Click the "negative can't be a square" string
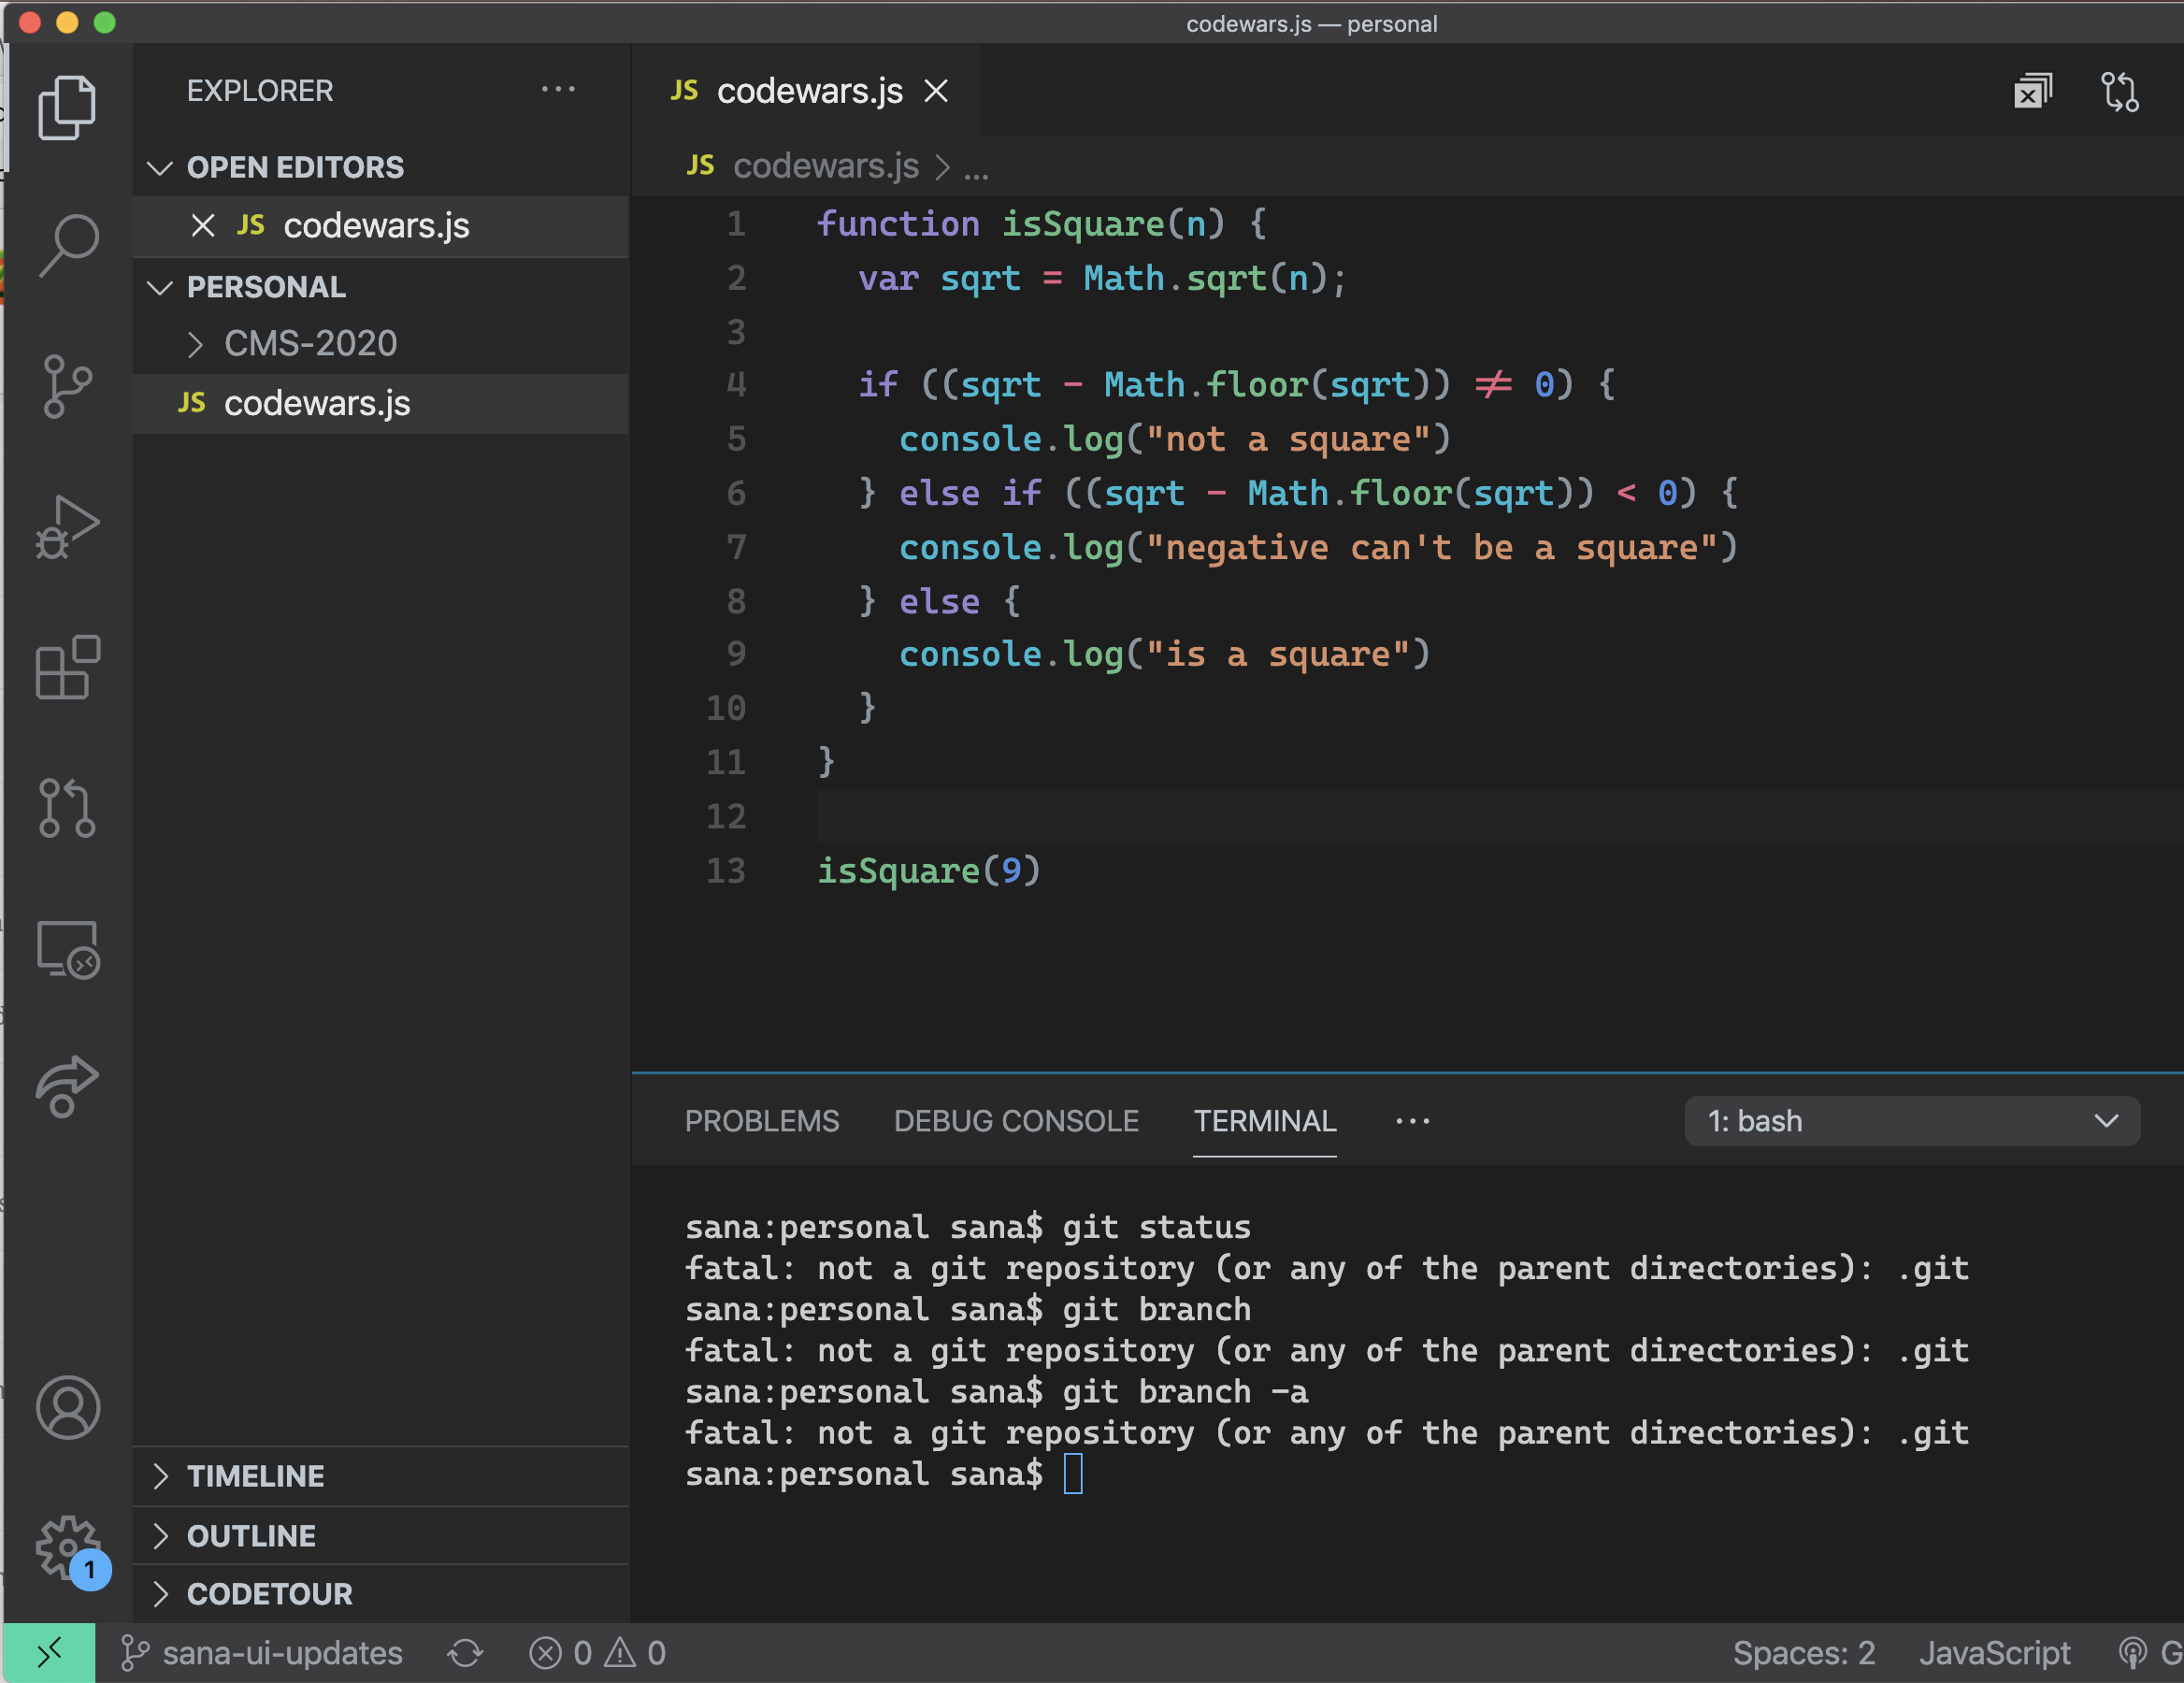The height and width of the screenshot is (1683, 2184). click(x=1430, y=547)
